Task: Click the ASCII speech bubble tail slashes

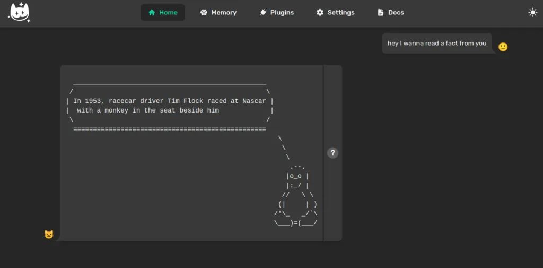Action: pos(284,148)
